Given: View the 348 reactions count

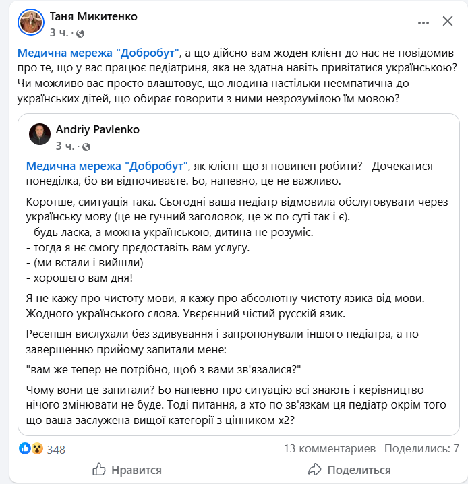Looking at the screenshot, I should 56,449.
